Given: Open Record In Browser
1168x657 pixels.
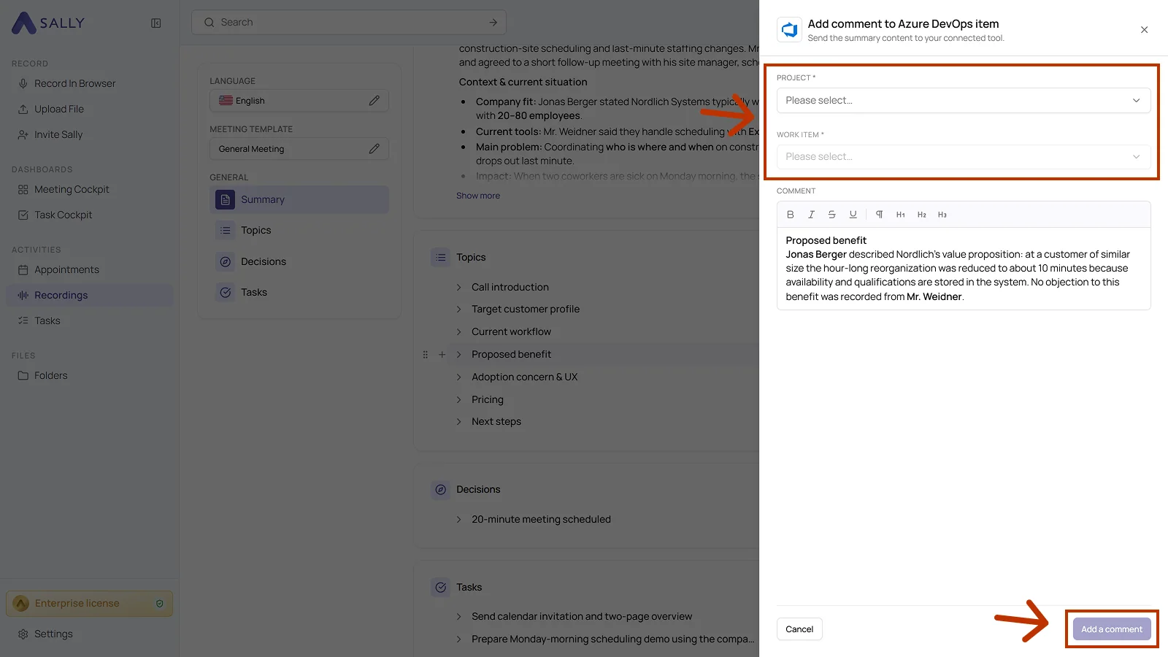Looking at the screenshot, I should click(x=74, y=83).
